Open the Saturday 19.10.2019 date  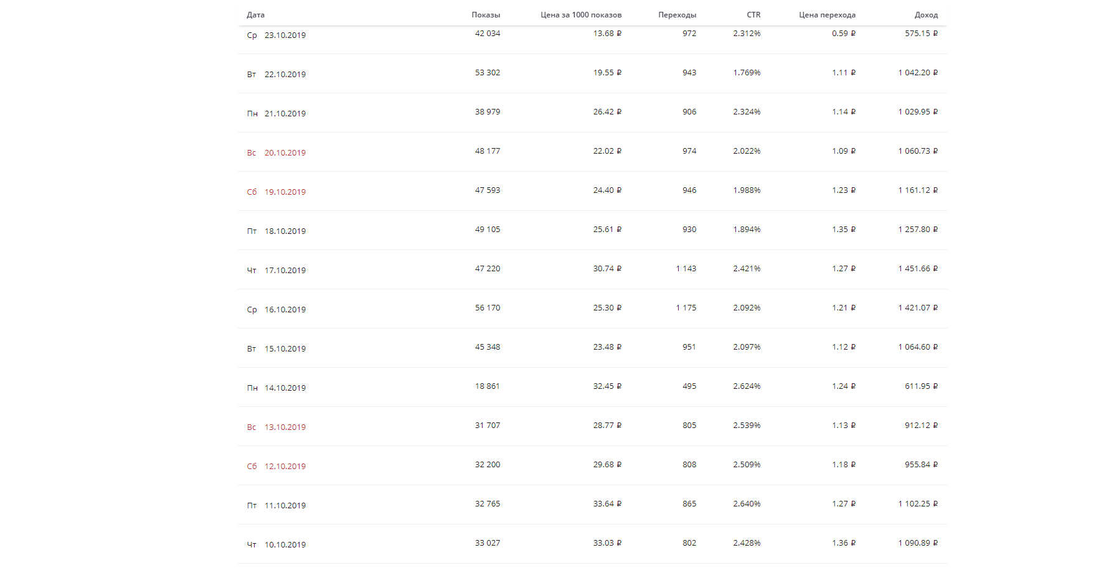(285, 192)
